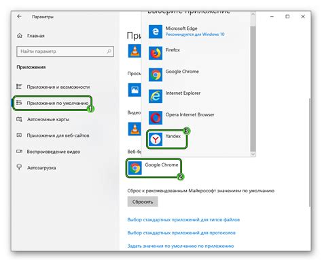The image size is (322, 262).
Task: Open Автономные карты section
Action: point(48,119)
